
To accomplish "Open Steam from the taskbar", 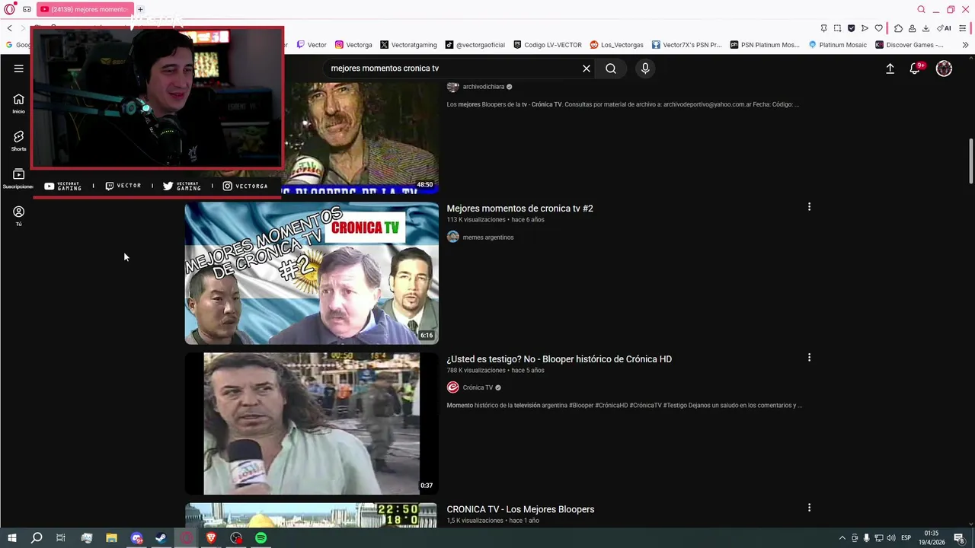I will [x=161, y=538].
